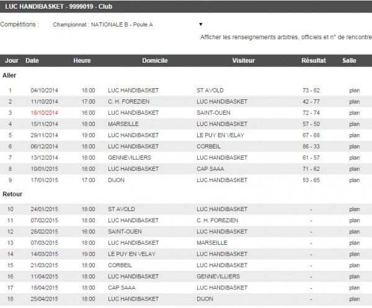Click the Aller section heading
The image size is (372, 308).
[x=9, y=75]
